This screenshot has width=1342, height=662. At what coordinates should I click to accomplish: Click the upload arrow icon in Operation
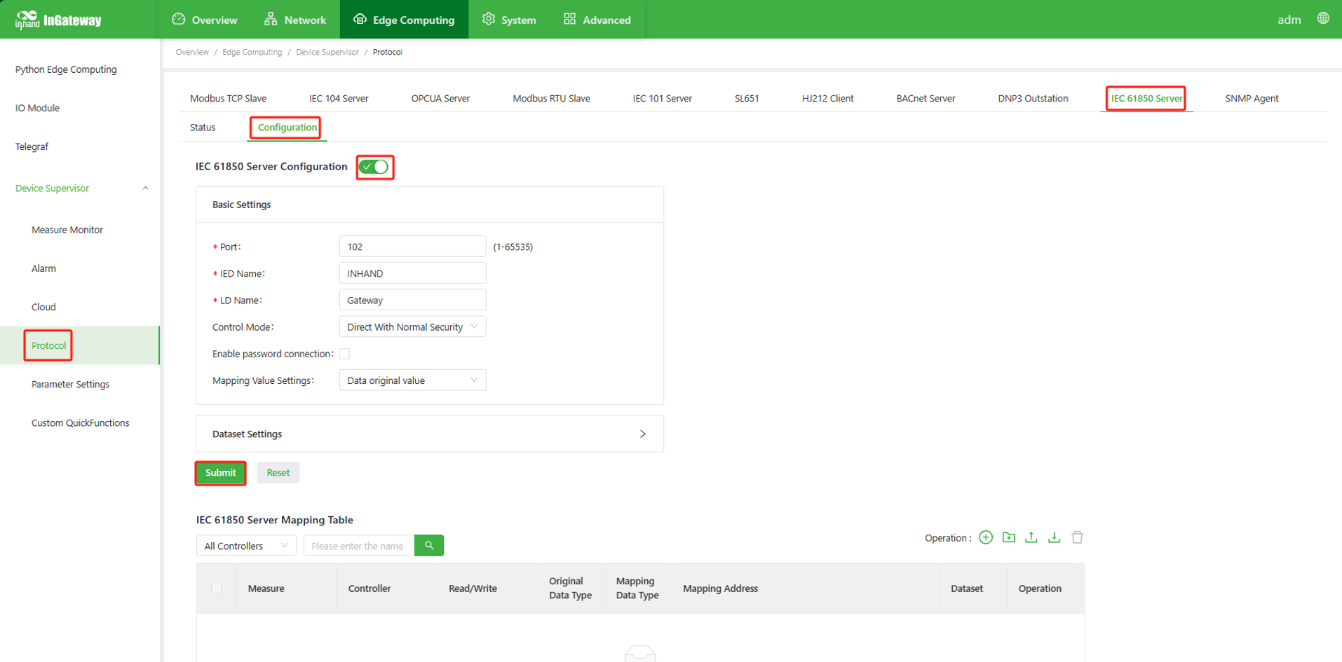[x=1031, y=537]
